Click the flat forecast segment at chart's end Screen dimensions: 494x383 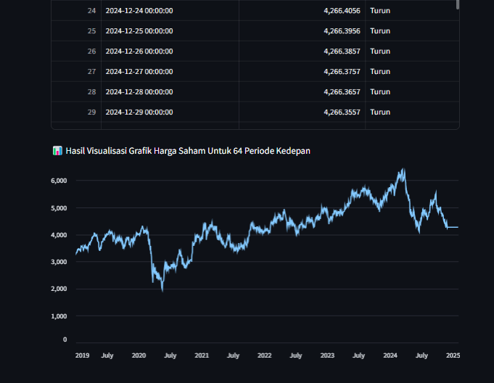point(453,227)
